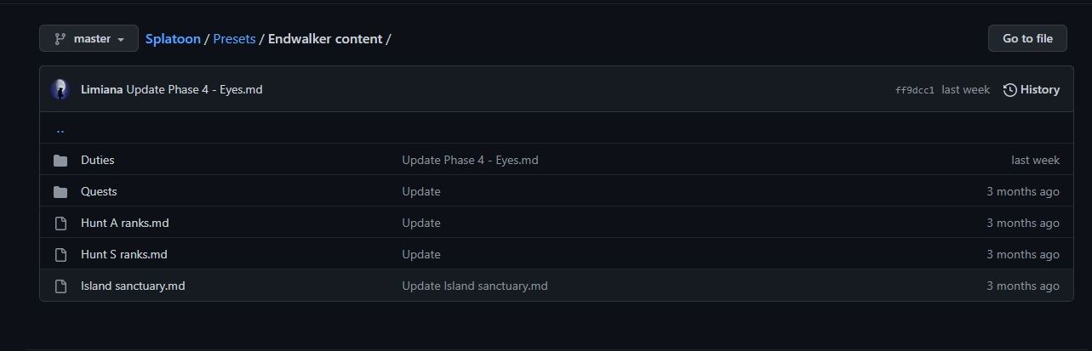This screenshot has height=351, width=1092.
Task: Navigate to the Presets folder breadcrumb
Action: coord(234,38)
